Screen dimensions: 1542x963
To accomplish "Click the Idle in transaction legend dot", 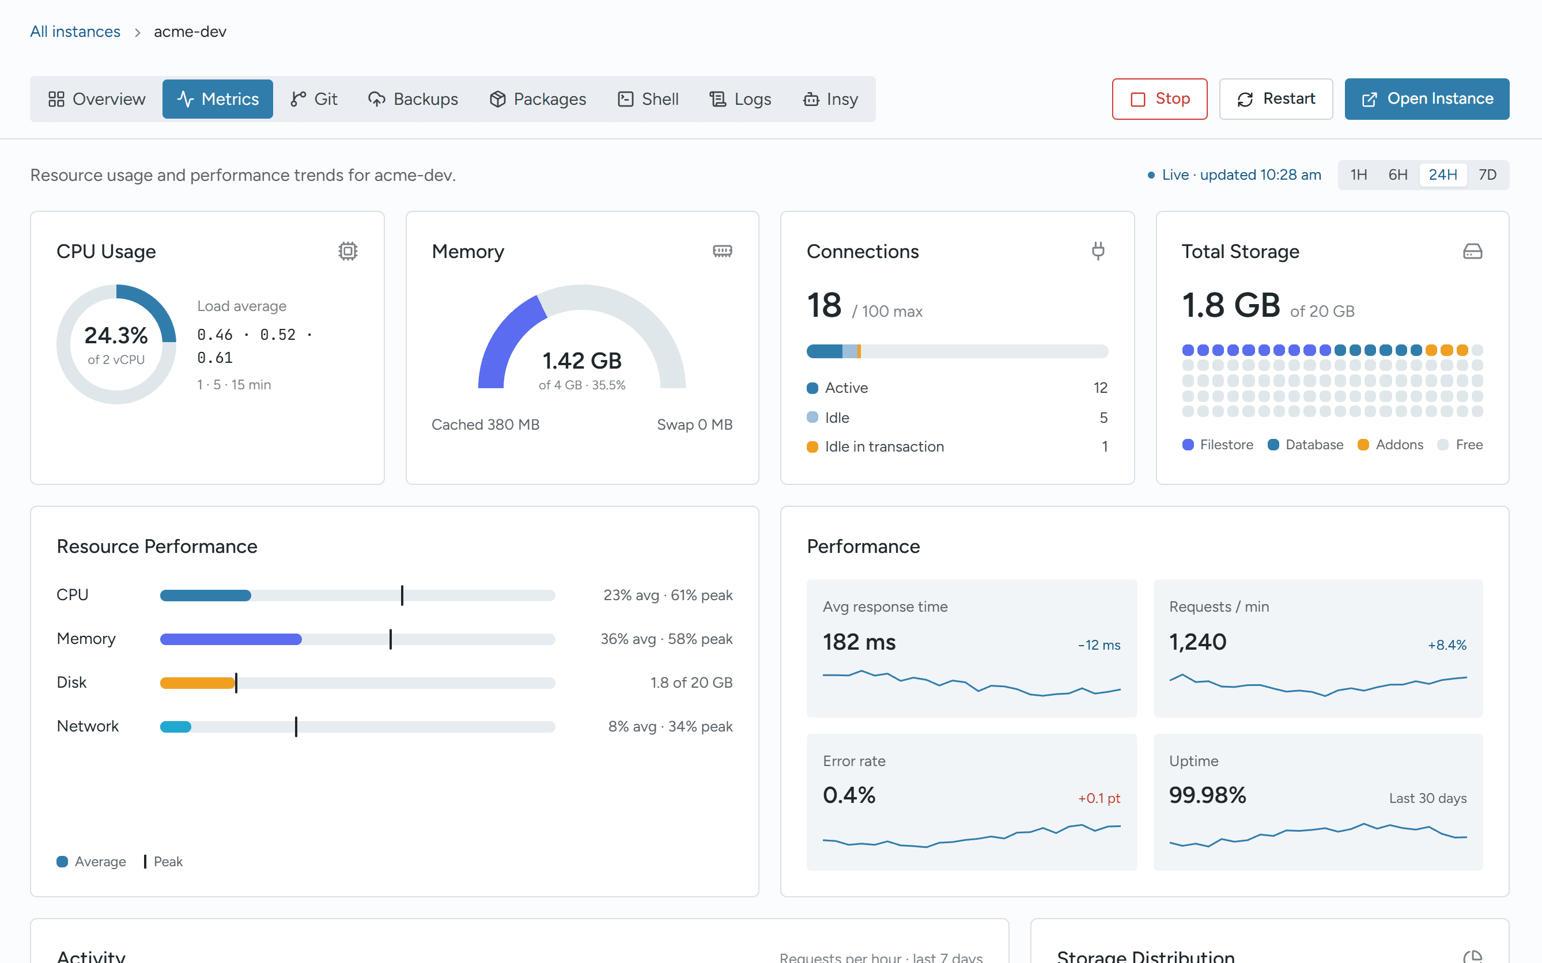I will [x=812, y=446].
